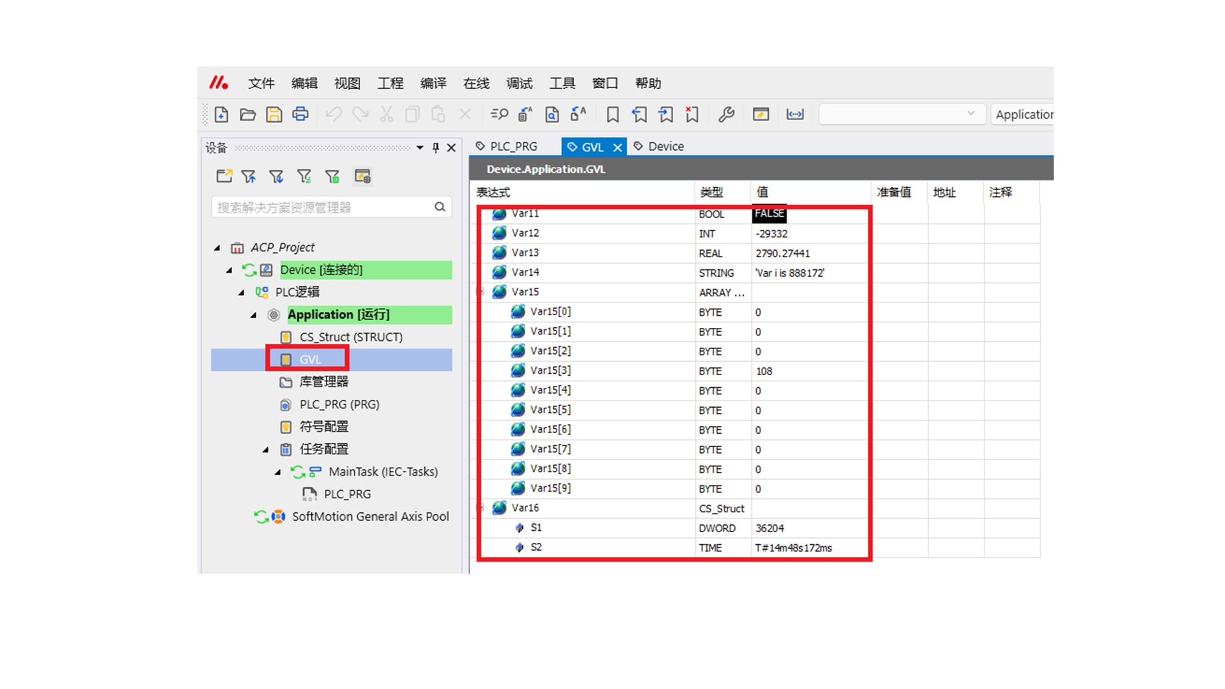The image size is (1225, 689).
Task: Select SoftMotion General Axis Pool item
Action: pos(370,517)
